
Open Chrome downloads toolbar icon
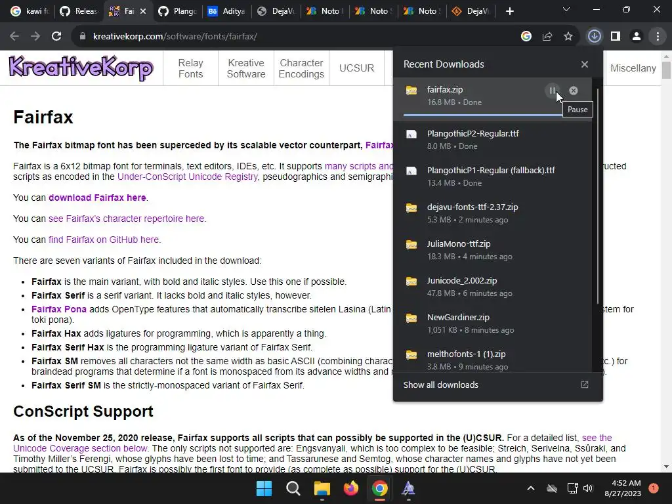click(594, 37)
